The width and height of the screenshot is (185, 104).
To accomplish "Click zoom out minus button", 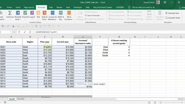I will click(x=165, y=103).
